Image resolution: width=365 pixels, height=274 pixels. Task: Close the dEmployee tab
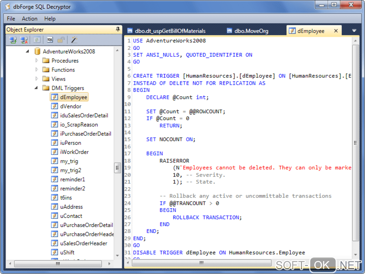click(336, 31)
